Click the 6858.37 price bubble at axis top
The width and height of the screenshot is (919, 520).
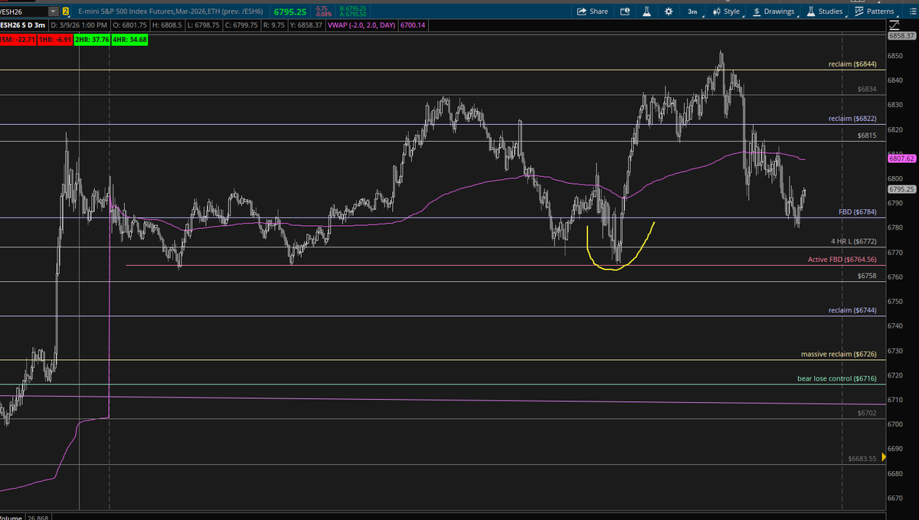pyautogui.click(x=902, y=36)
